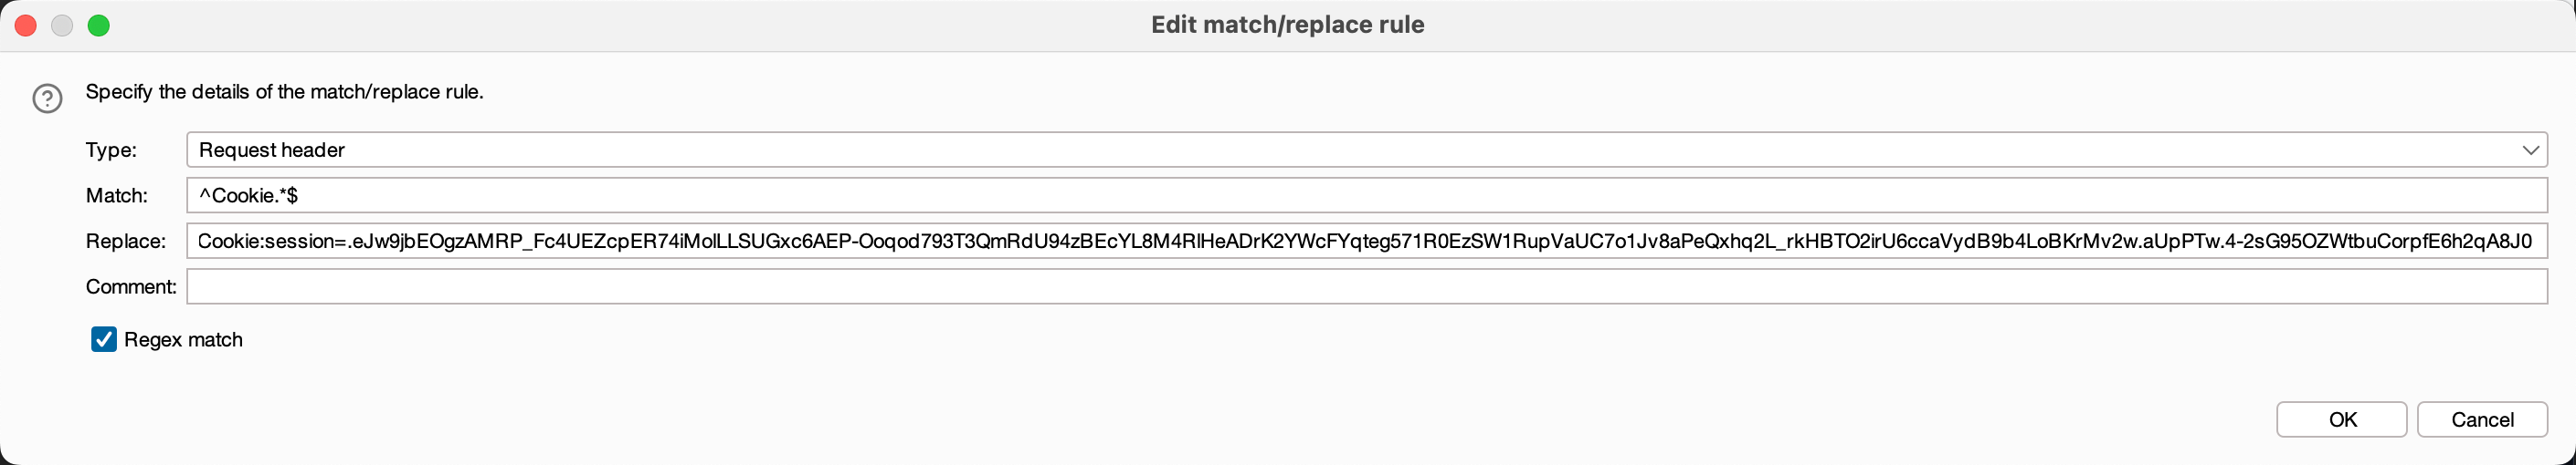Click the 'Edit match/replace rule' title bar
2576x465 pixels.
tap(1287, 25)
